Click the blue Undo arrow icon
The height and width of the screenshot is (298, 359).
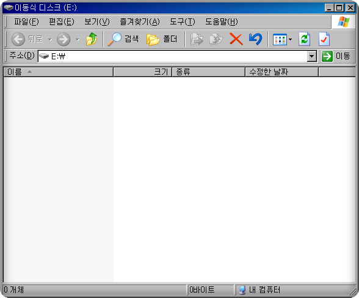tap(255, 39)
